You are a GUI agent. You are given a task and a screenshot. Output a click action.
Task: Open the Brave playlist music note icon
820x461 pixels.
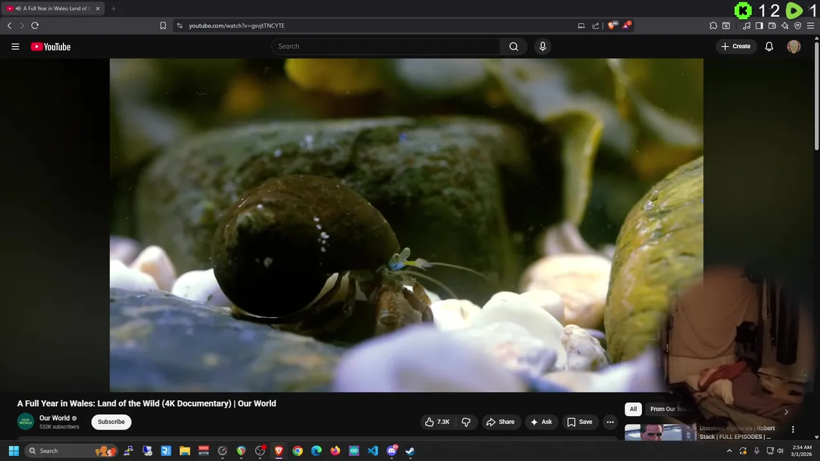[x=746, y=26]
